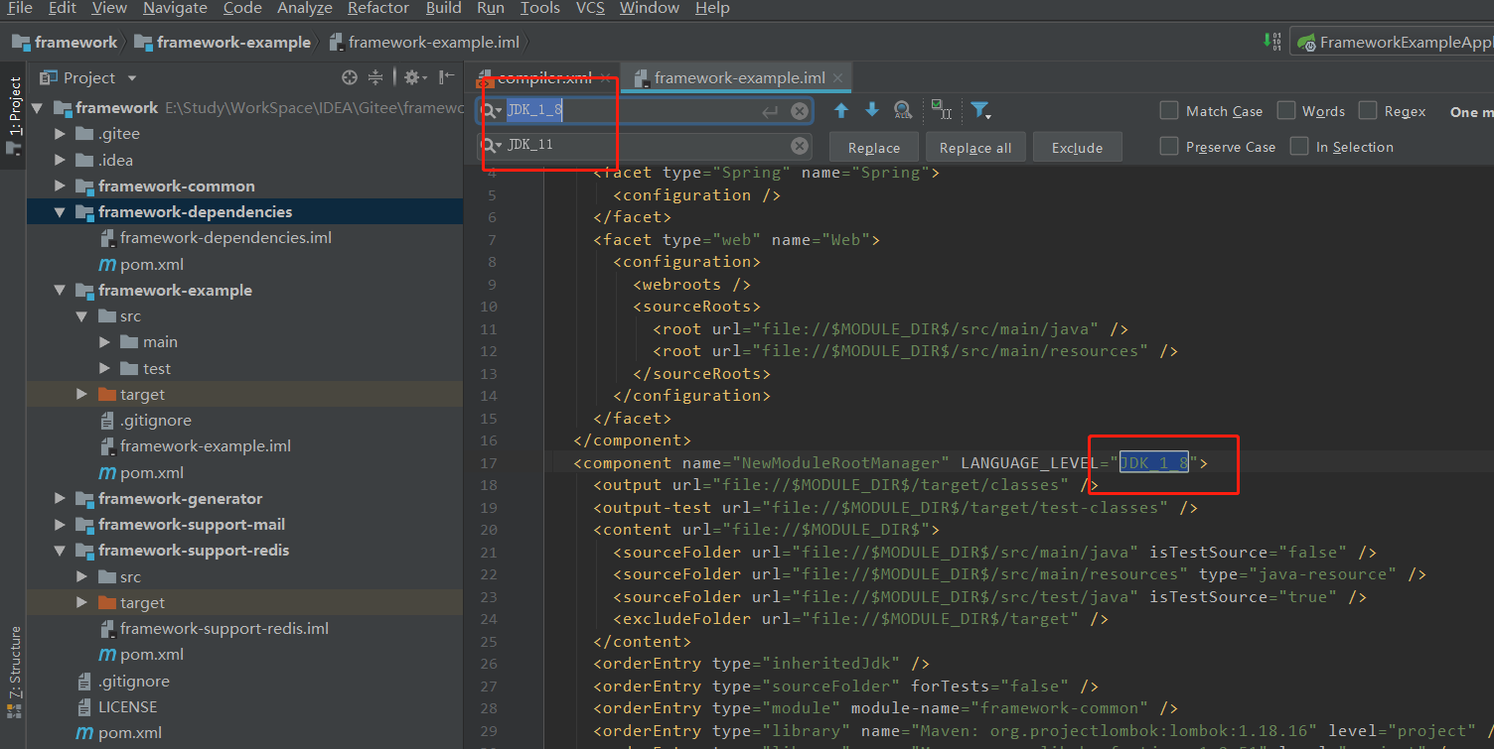Click framework breadcrumb folder
The width and height of the screenshot is (1494, 749).
(65, 42)
